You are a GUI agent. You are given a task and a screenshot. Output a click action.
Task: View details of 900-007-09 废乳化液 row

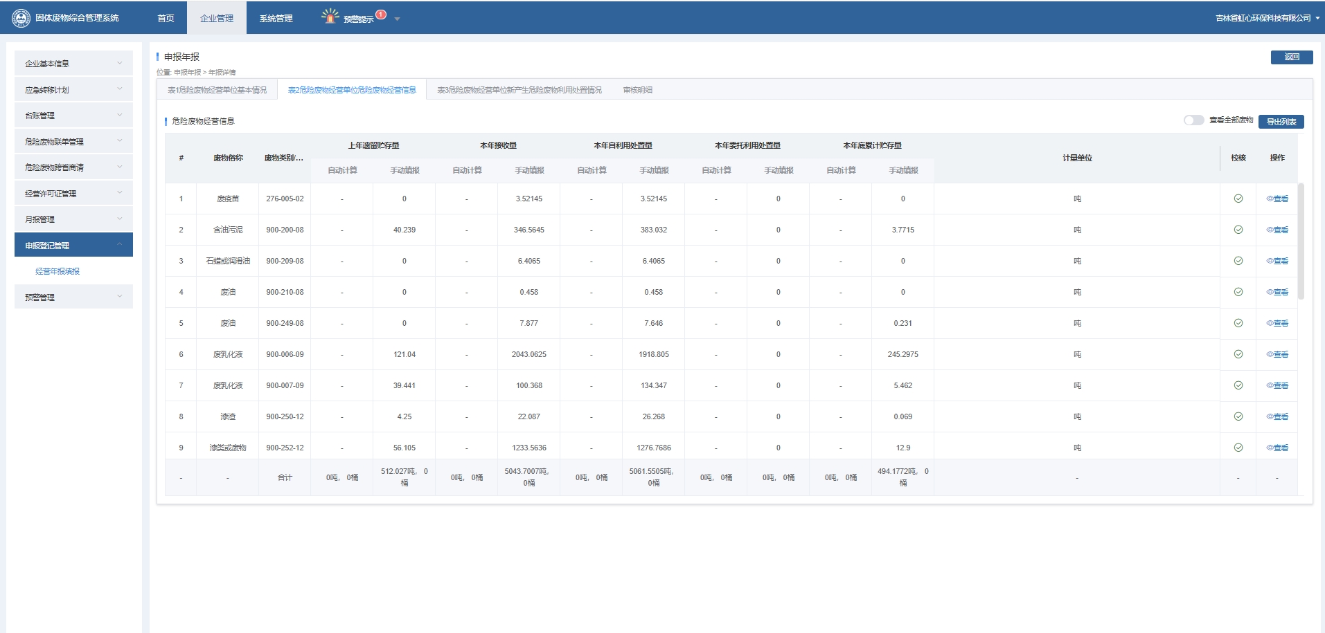(x=1277, y=385)
